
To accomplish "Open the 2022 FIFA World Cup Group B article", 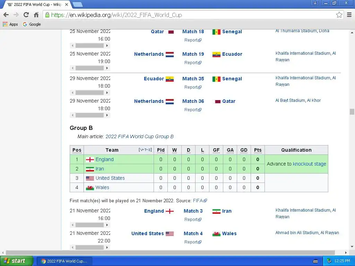I will 139,136.
